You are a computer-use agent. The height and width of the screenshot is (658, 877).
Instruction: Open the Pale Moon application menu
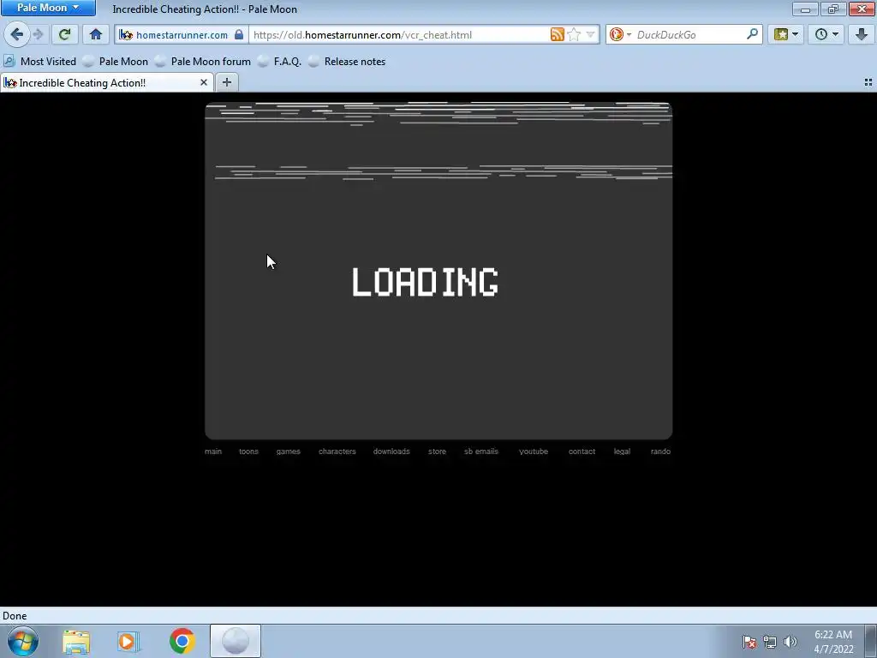(x=48, y=8)
